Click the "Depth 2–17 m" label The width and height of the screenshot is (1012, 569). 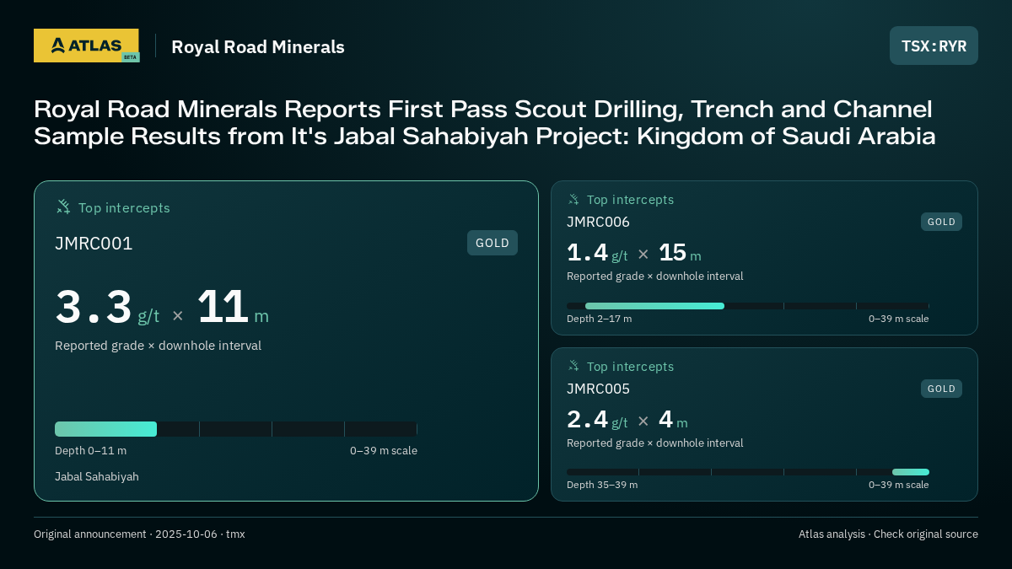[x=599, y=319]
